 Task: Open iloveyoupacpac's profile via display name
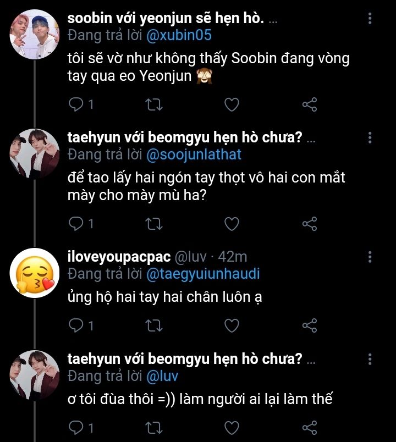pyautogui.click(x=118, y=257)
